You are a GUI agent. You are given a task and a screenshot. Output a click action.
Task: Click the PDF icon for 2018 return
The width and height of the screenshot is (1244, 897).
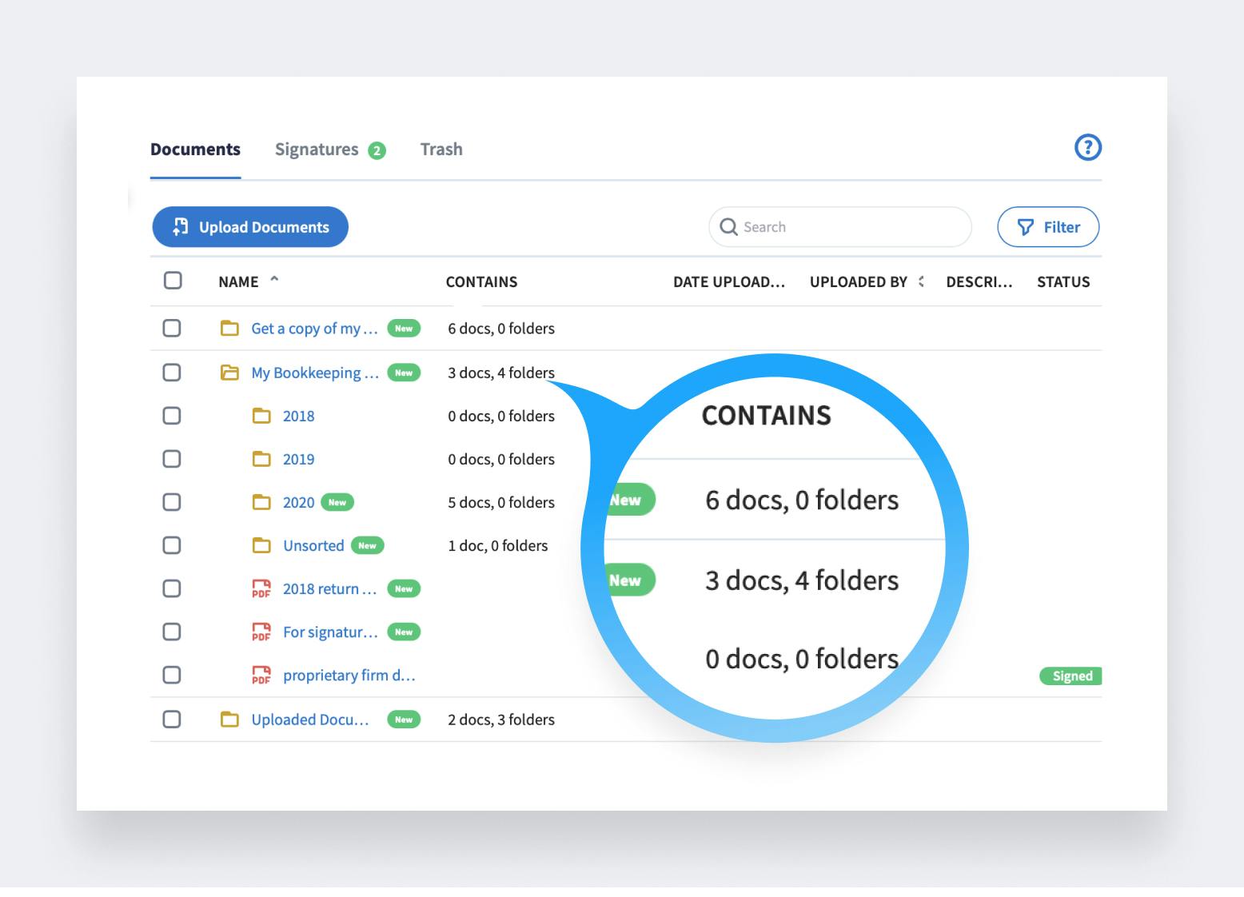pyautogui.click(x=261, y=589)
